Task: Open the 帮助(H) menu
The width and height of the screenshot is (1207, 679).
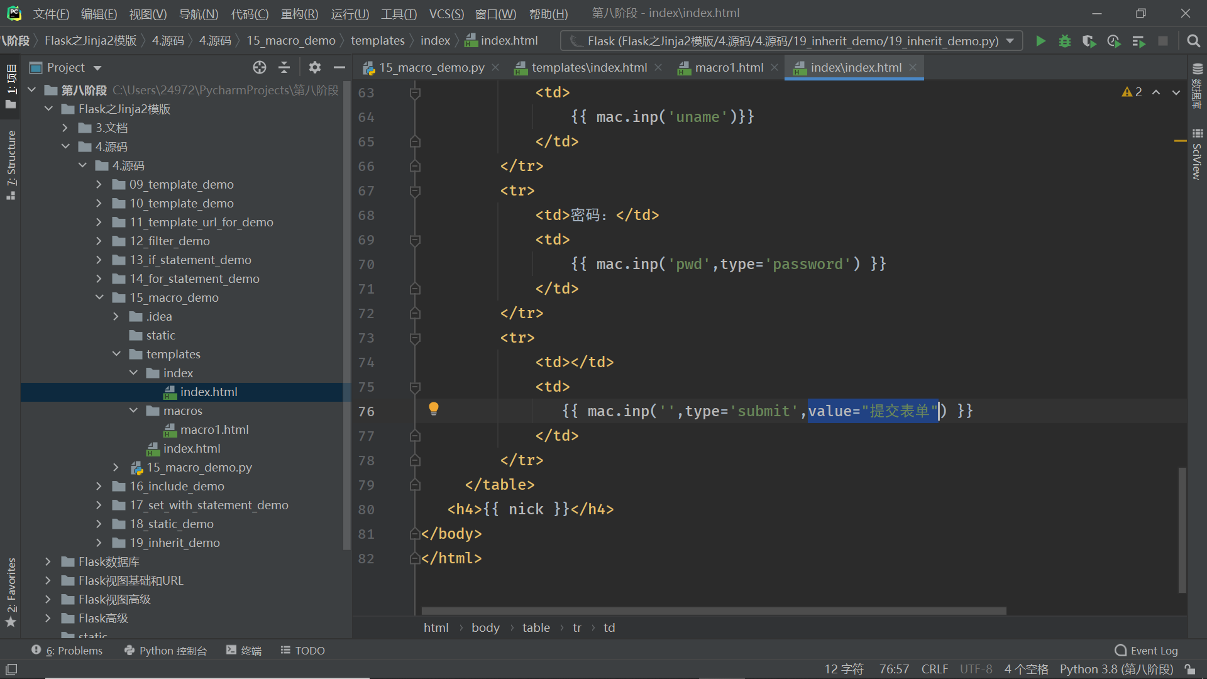Action: click(548, 14)
